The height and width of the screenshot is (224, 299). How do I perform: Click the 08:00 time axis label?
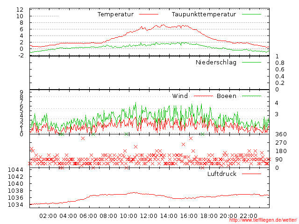108,216
